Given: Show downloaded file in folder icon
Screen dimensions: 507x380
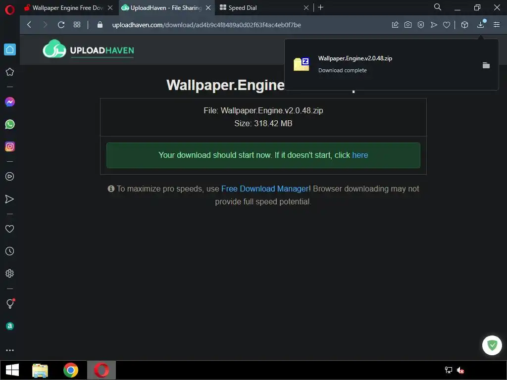Looking at the screenshot, I should point(486,65).
